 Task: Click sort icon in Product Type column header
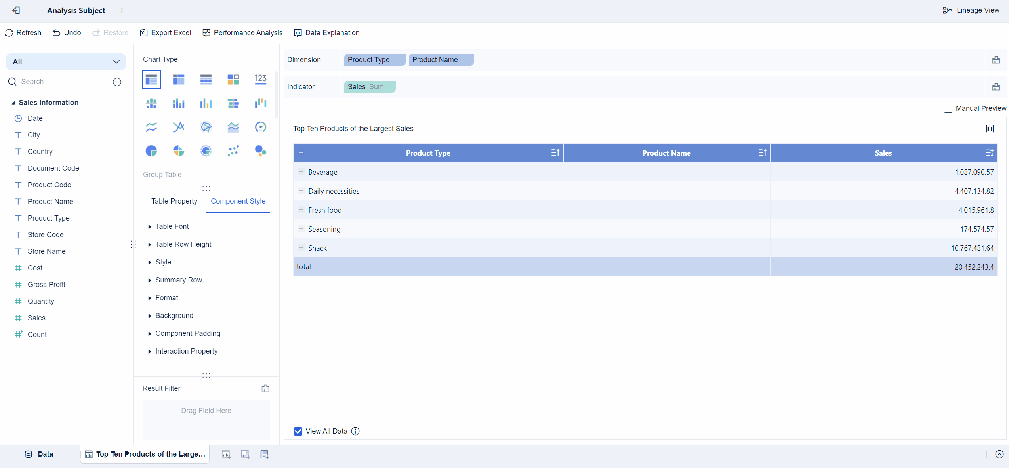tap(555, 153)
